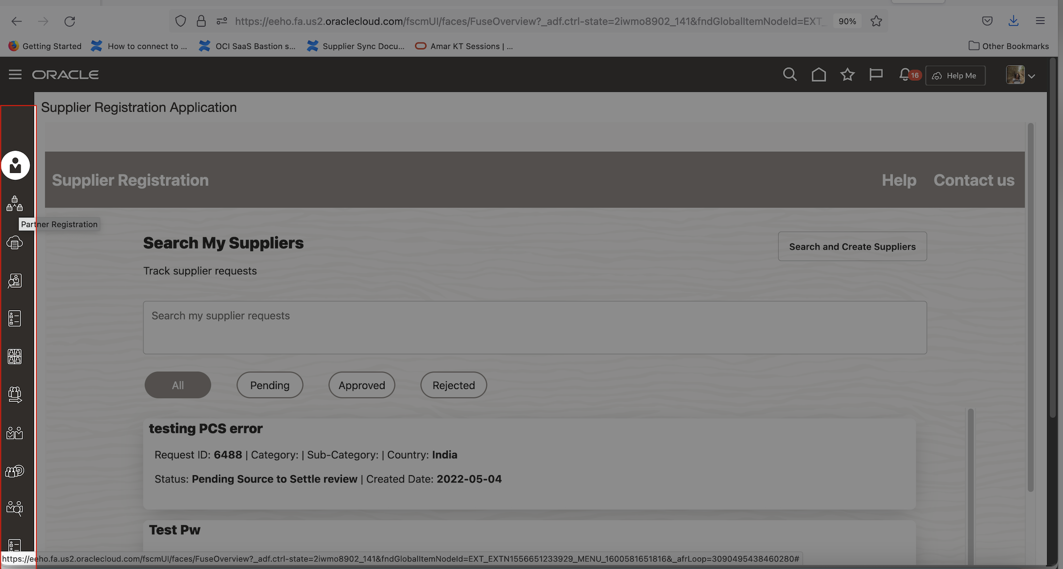Open the global search magnifier icon

[789, 75]
